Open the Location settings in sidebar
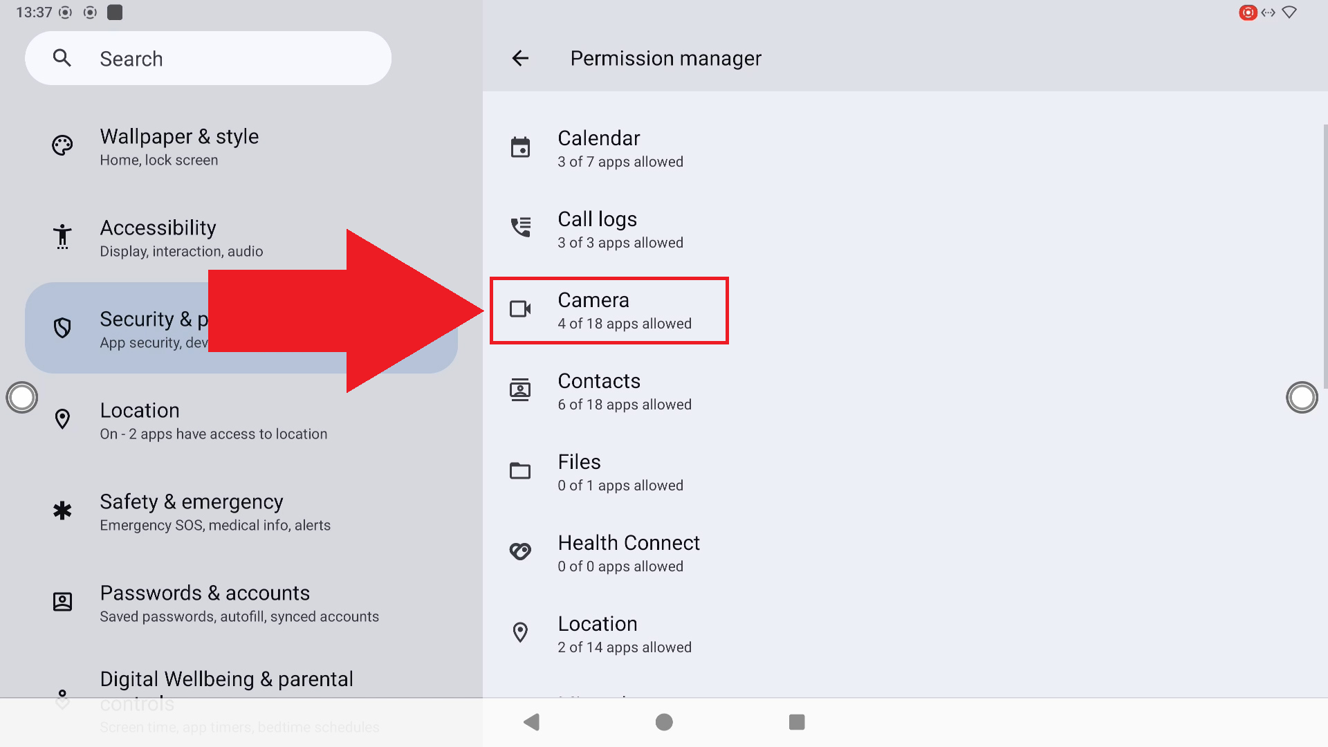This screenshot has height=747, width=1328. click(x=213, y=421)
